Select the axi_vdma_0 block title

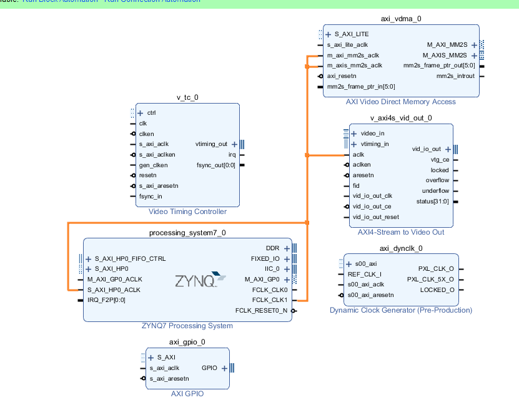click(401, 19)
